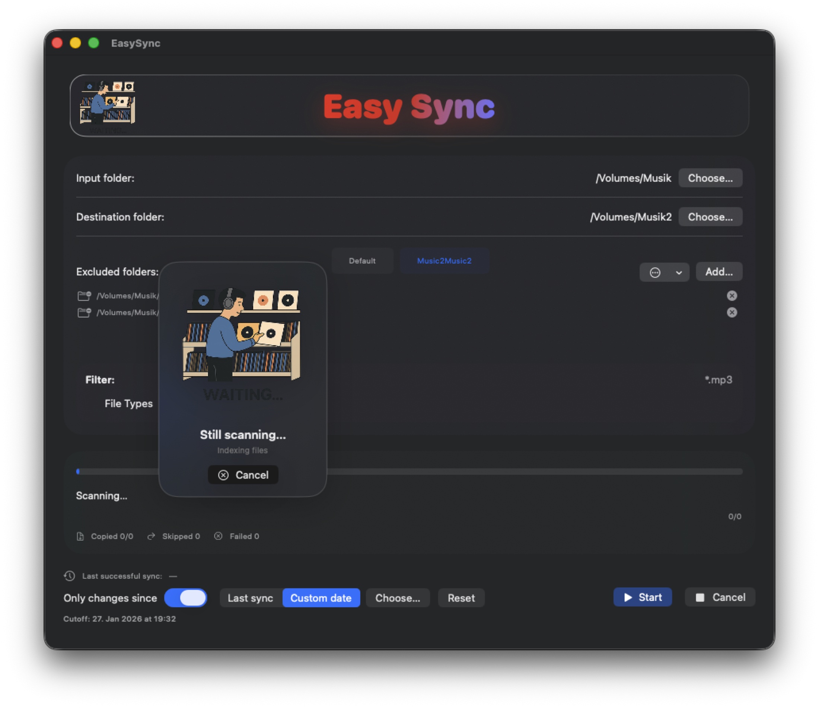
Task: Click the Copied 0/0 document icon
Action: tap(80, 536)
